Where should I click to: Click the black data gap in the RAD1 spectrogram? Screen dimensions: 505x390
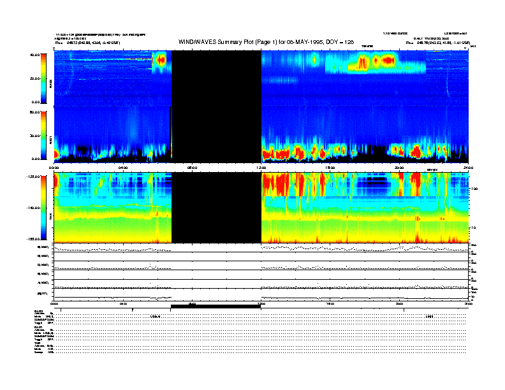[216, 134]
